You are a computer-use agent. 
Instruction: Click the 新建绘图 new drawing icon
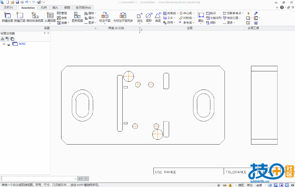7,16
